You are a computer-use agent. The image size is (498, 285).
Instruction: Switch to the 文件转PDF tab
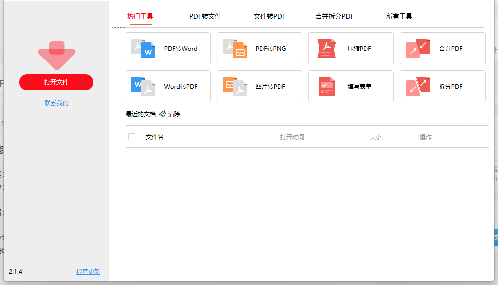[270, 16]
